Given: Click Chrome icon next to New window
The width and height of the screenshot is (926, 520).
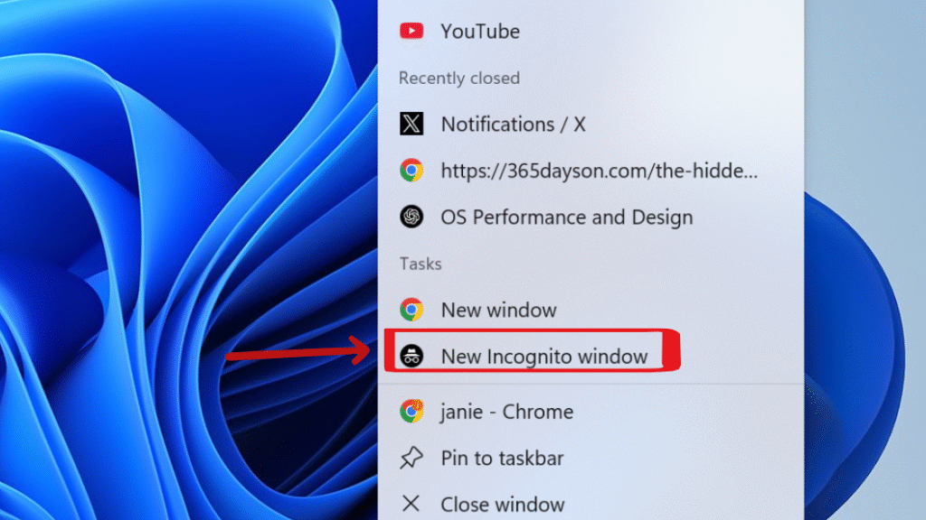Looking at the screenshot, I should (x=411, y=310).
